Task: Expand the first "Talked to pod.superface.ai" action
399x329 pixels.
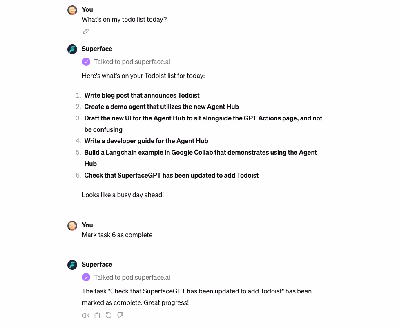Action: (x=132, y=61)
